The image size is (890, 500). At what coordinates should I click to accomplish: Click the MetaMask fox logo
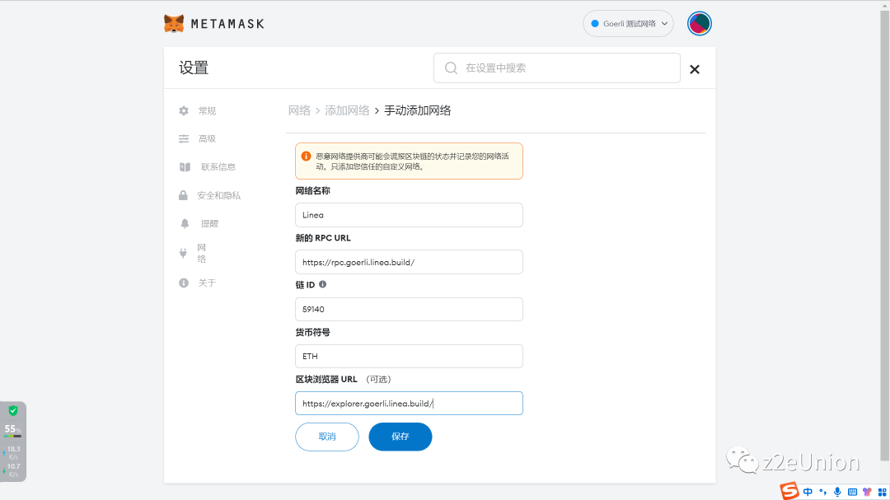click(174, 23)
